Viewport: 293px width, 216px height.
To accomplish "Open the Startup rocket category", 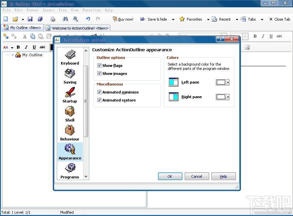I will tap(70, 95).
